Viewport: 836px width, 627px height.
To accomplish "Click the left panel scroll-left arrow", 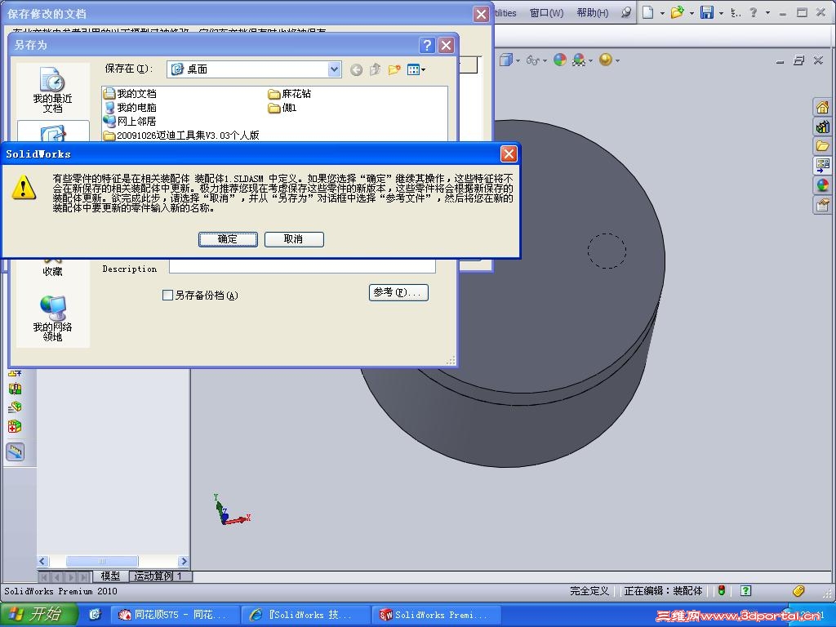I will coord(42,561).
